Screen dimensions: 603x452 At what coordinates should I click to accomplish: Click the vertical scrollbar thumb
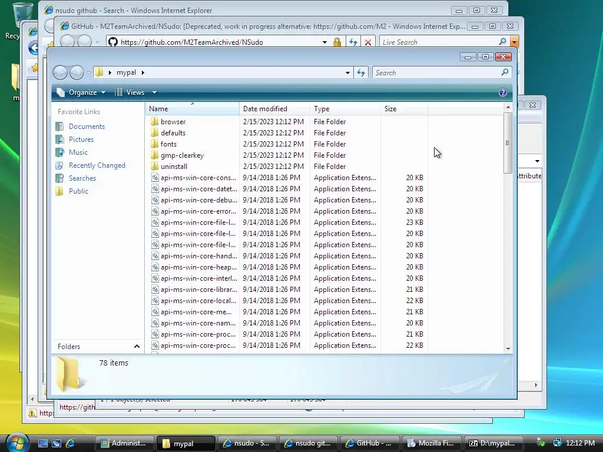[508, 142]
